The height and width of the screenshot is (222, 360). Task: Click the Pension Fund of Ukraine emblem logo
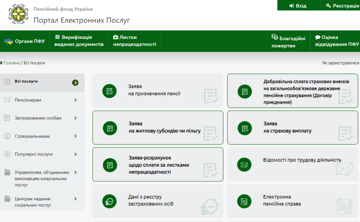pyautogui.click(x=19, y=14)
